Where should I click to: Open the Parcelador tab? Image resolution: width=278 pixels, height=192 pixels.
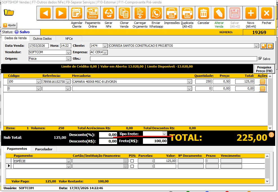click(44, 149)
